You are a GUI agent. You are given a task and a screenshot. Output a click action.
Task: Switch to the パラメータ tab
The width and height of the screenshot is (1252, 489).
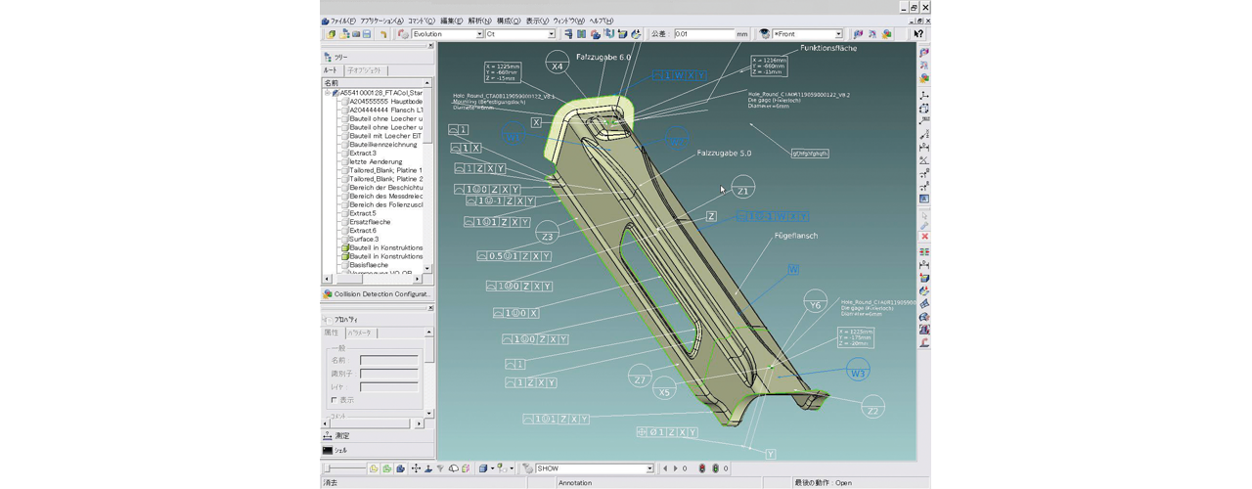358,333
